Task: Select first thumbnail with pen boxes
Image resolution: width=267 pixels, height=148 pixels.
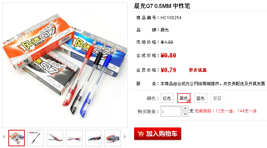Action: [16, 138]
